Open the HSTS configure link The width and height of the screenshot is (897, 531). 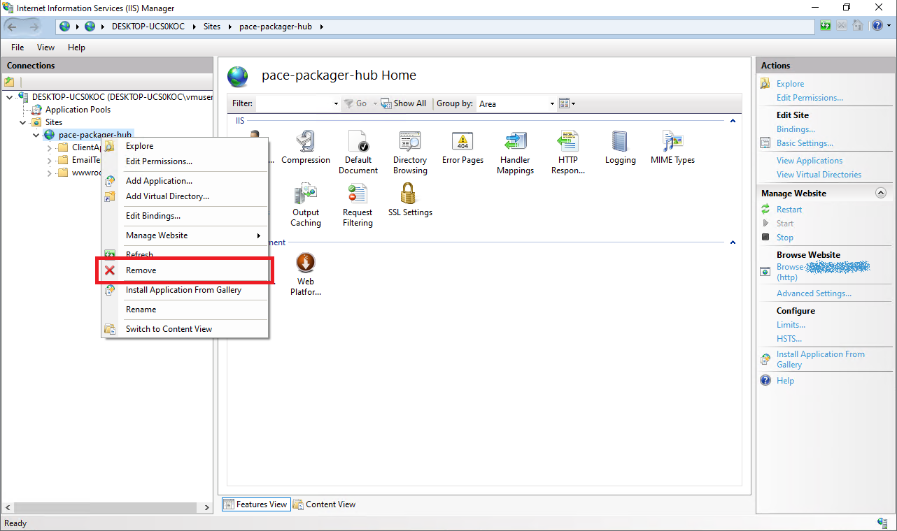[x=789, y=339]
